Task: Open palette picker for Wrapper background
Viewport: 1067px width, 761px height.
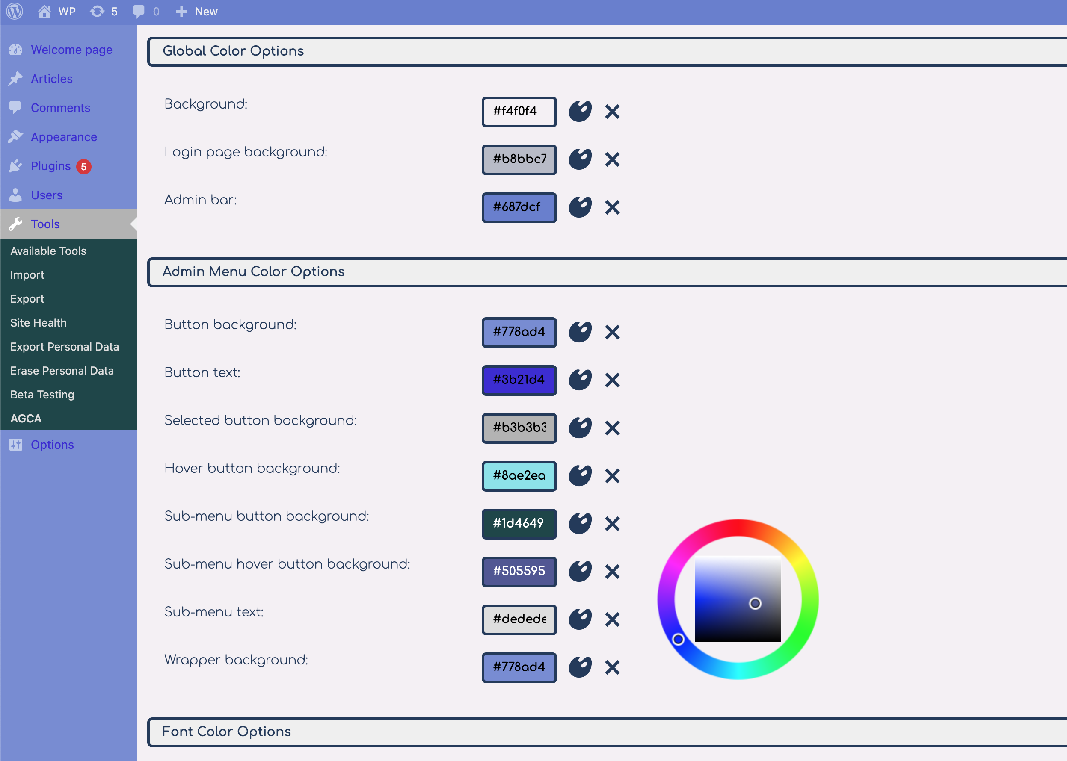Action: click(580, 667)
